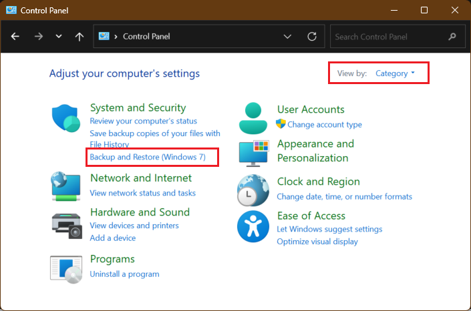
Task: Open Network and Internet category
Action: (x=141, y=178)
